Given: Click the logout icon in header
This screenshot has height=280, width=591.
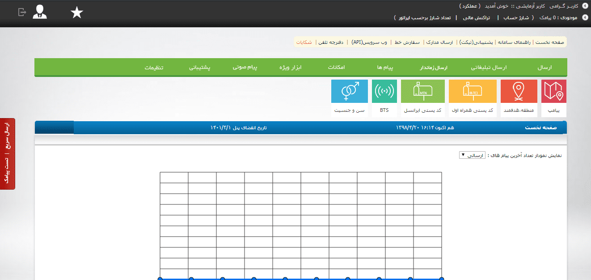Looking at the screenshot, I should (x=22, y=13).
